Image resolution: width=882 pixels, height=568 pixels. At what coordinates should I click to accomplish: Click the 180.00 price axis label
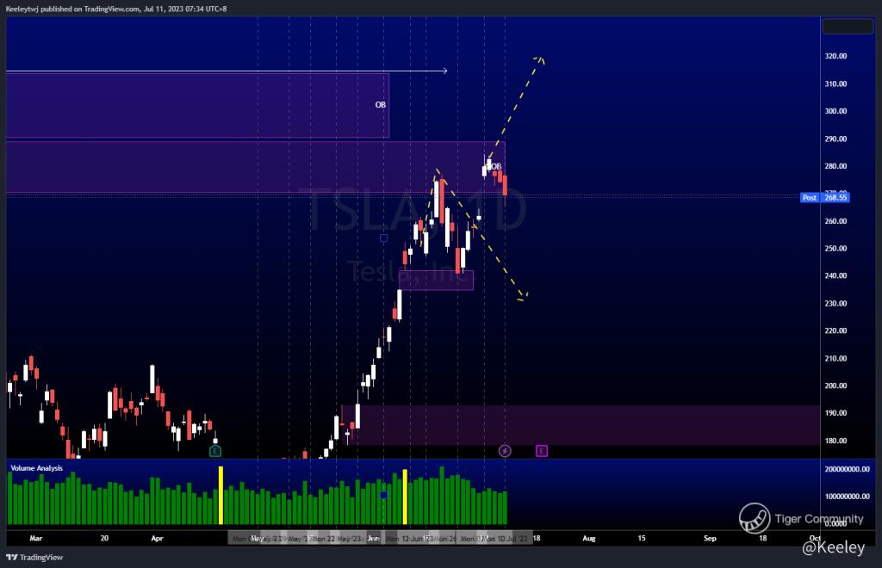835,441
